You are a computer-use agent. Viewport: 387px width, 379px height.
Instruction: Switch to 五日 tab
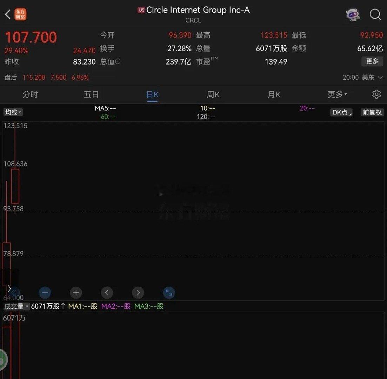click(x=91, y=94)
